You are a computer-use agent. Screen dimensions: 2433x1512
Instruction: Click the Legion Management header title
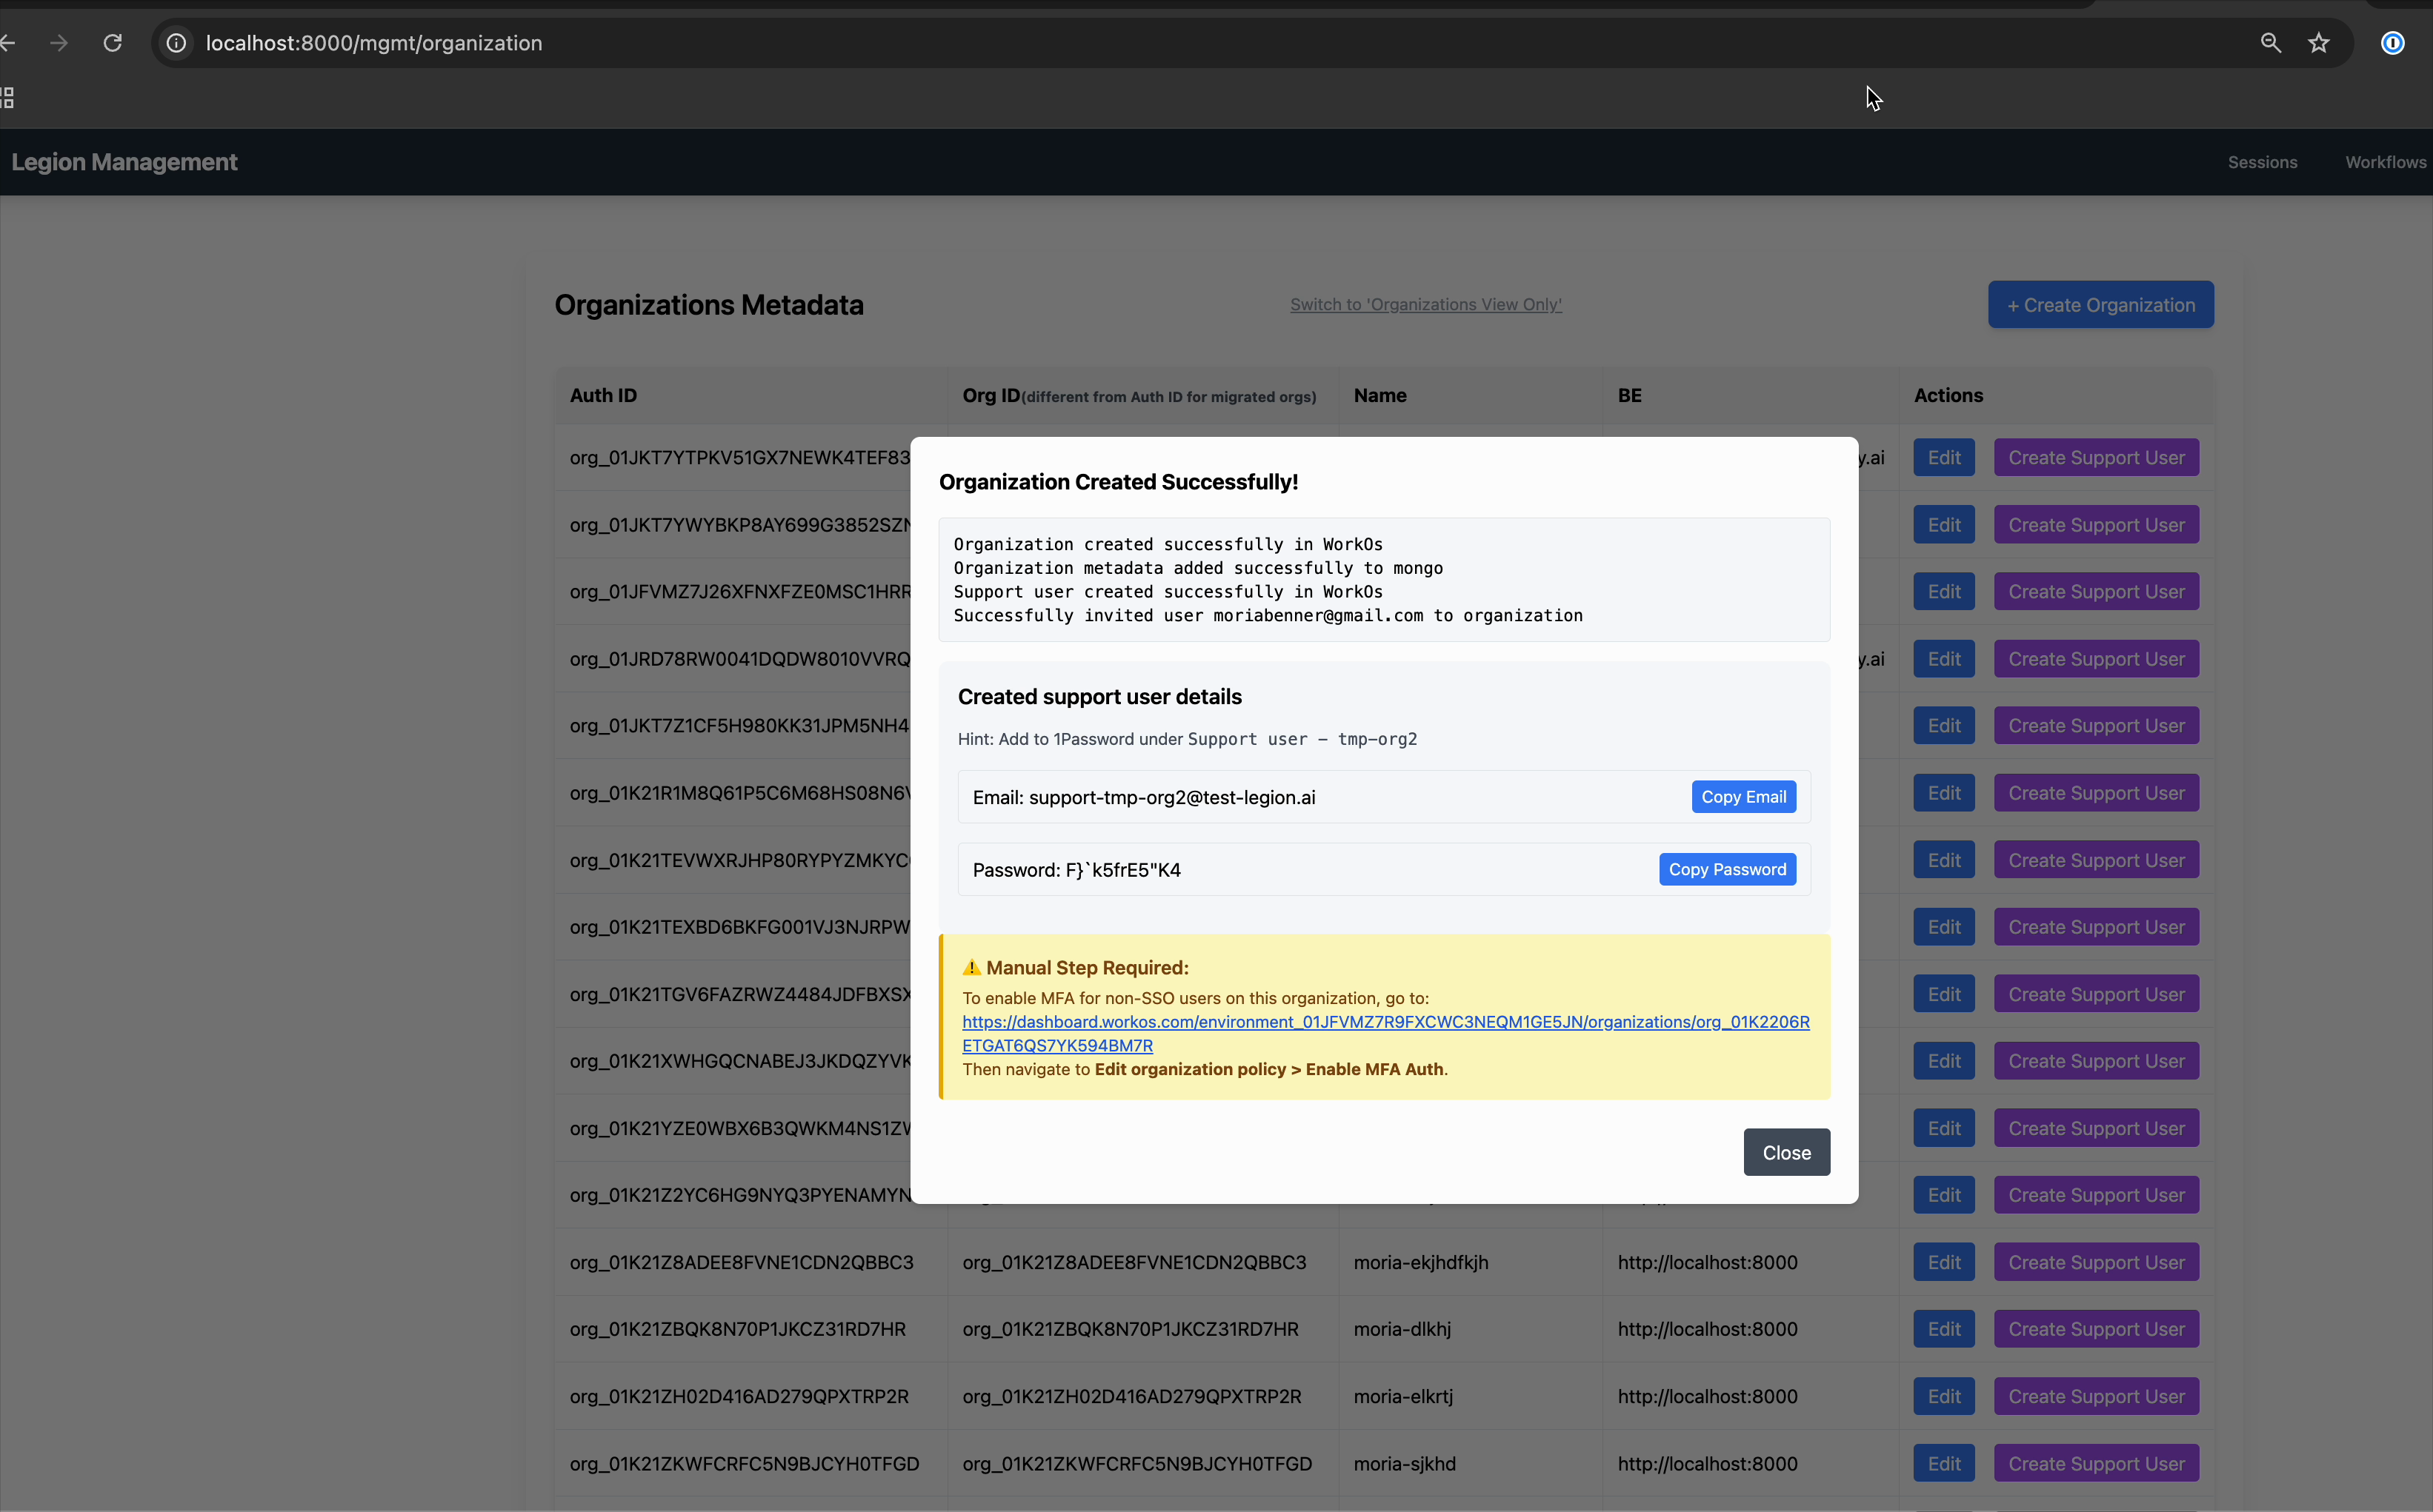pos(124,162)
